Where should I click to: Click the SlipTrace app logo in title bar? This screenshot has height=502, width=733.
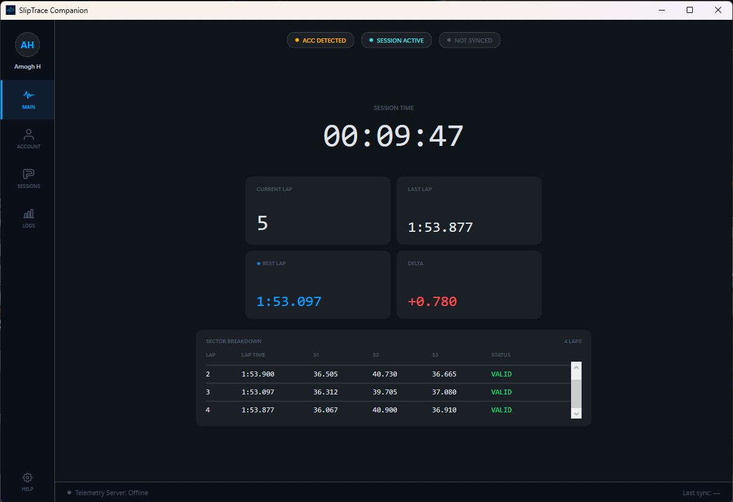click(x=11, y=10)
